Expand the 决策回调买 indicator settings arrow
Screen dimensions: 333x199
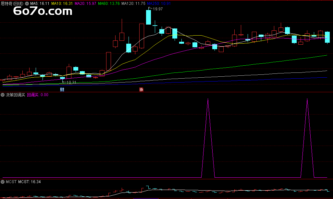3,95
